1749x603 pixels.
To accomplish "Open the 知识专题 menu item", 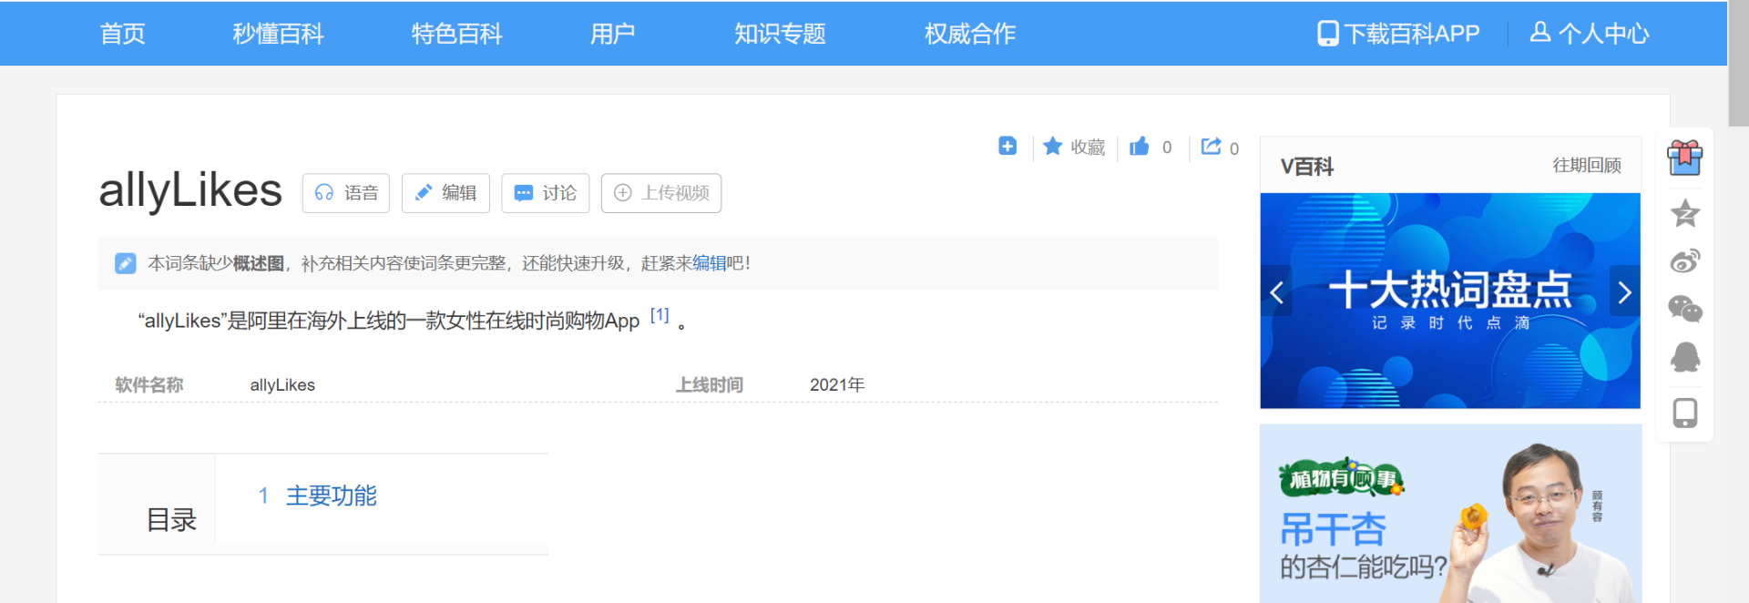I will pos(780,34).
